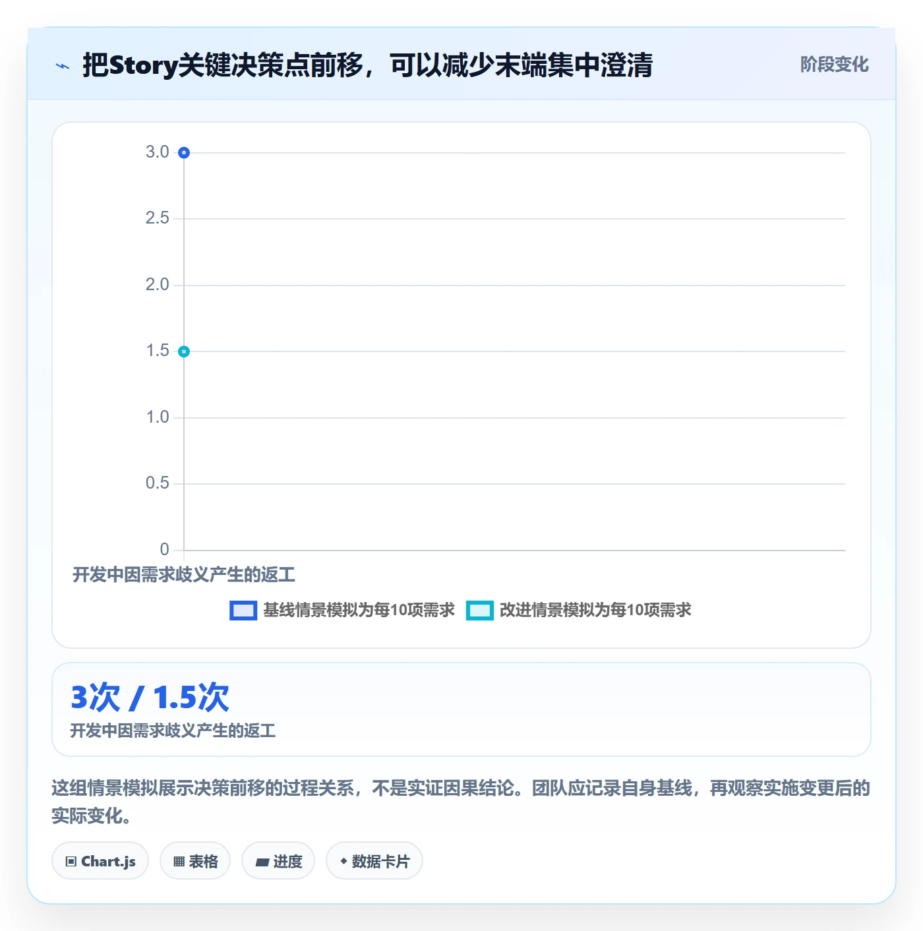923x931 pixels.
Task: Click the 2.0 y-axis tick label
Action: [158, 285]
